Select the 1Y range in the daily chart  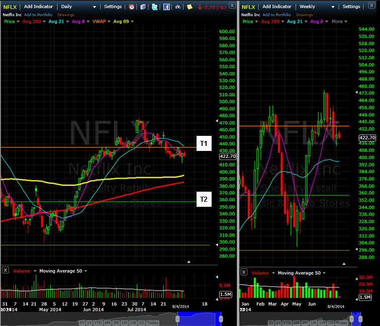click(x=89, y=322)
